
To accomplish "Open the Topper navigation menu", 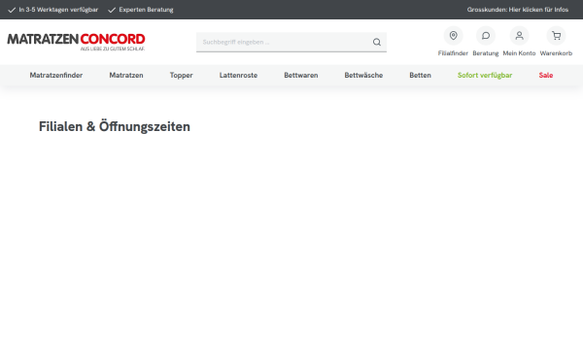I will (x=181, y=75).
